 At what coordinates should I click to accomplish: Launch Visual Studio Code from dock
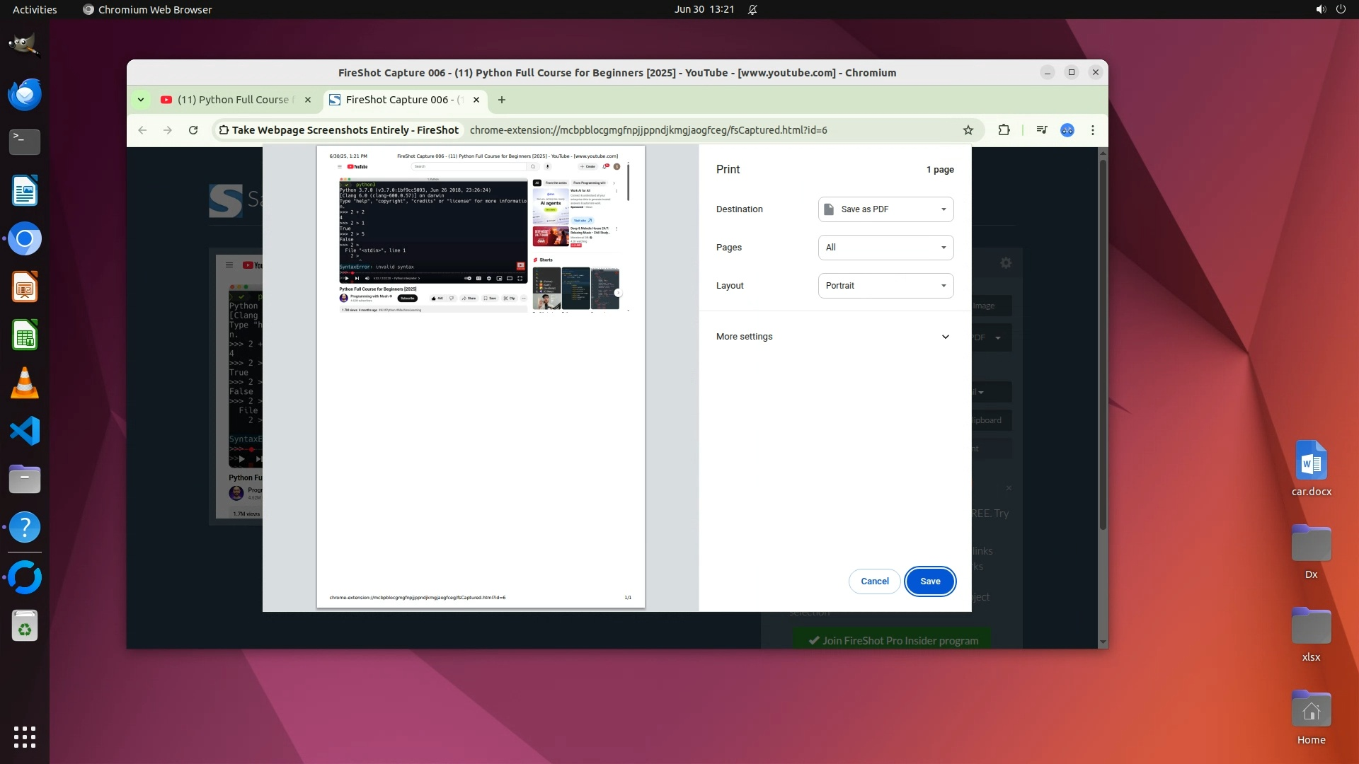pyautogui.click(x=25, y=432)
